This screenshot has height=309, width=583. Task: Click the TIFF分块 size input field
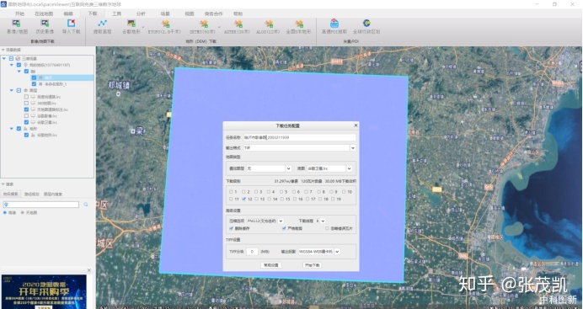pos(252,252)
